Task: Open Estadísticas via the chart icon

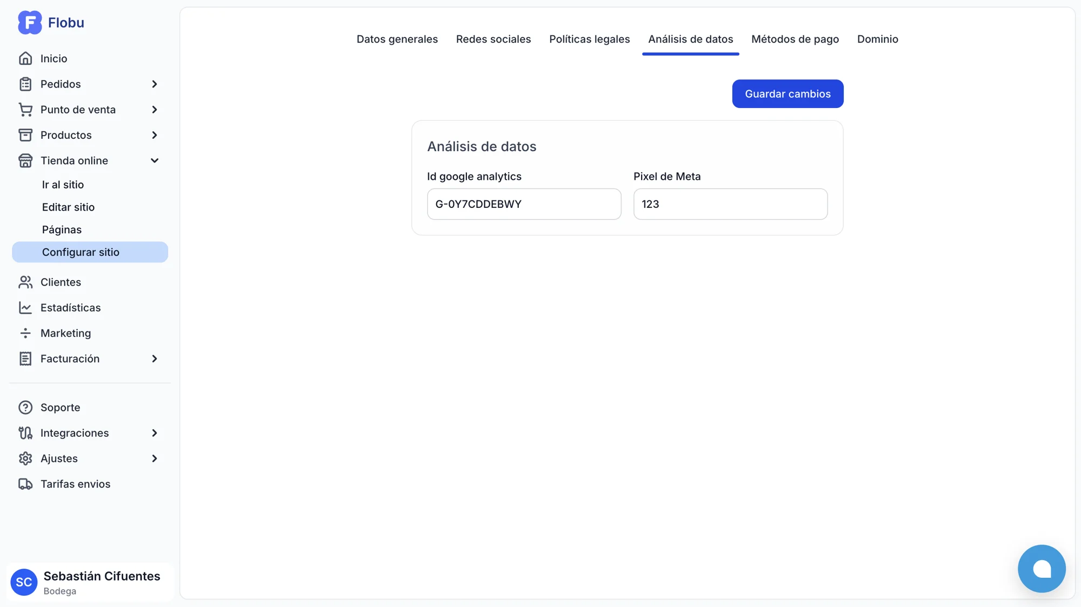Action: [x=25, y=308]
